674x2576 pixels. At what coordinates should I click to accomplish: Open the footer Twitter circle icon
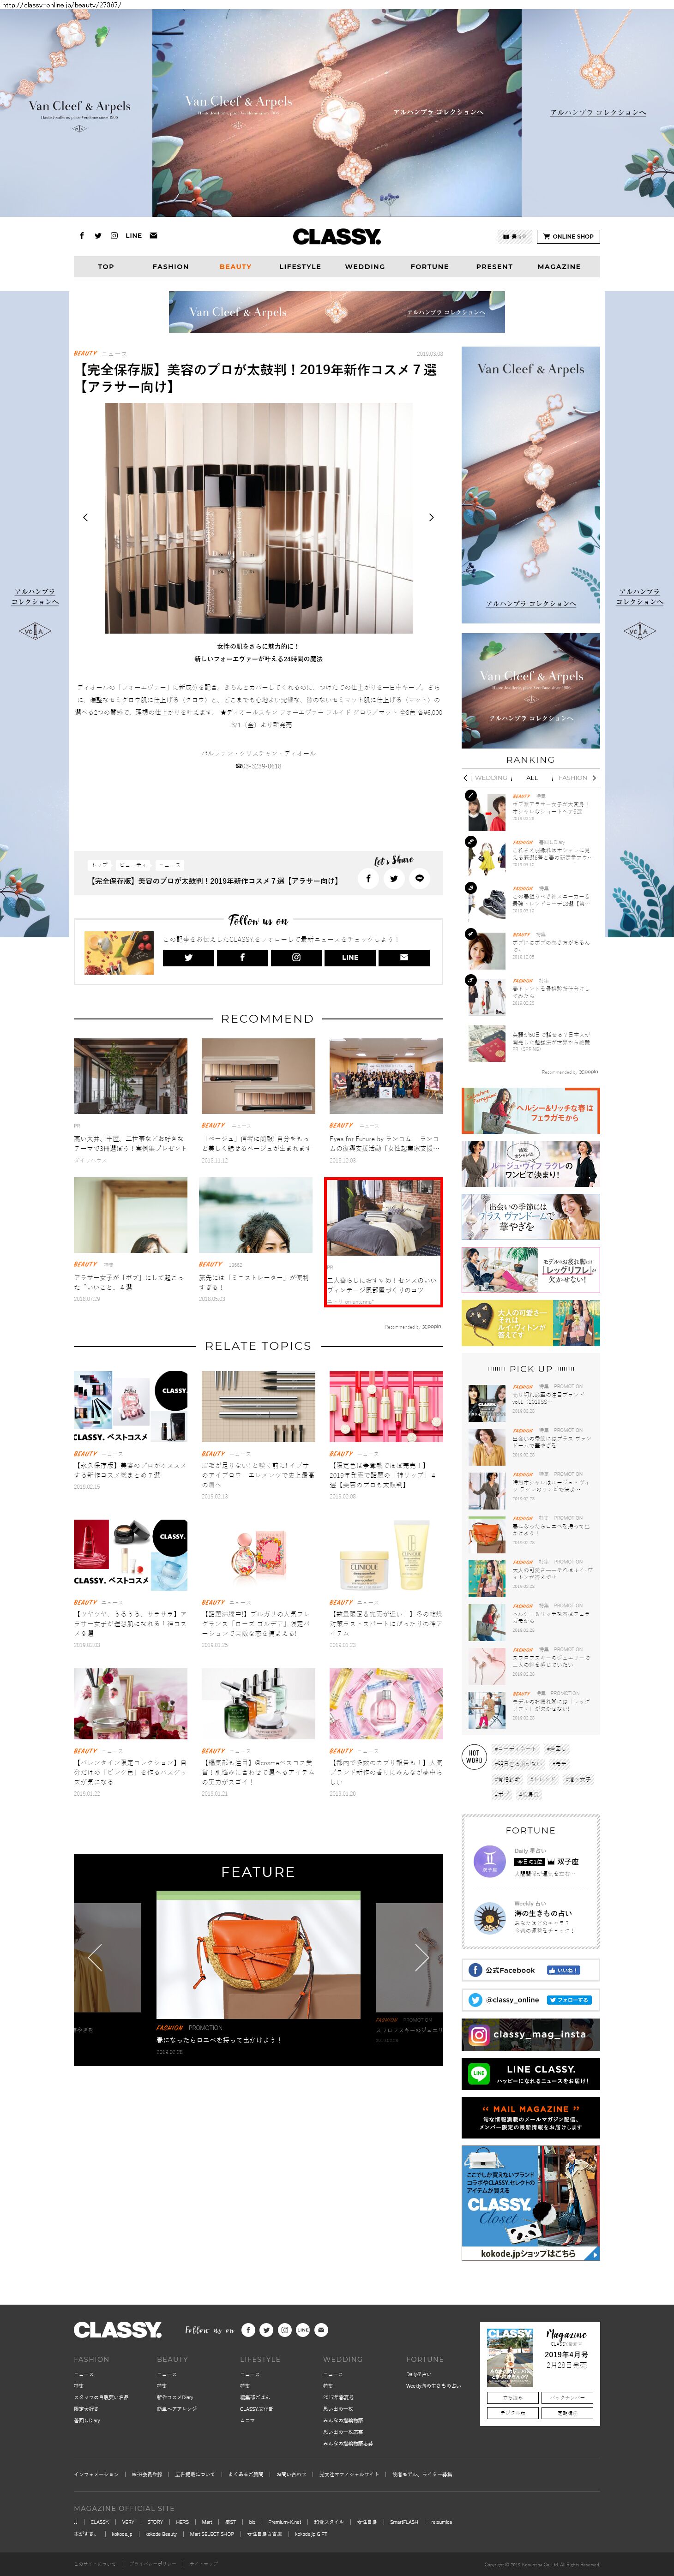pos(266,2329)
